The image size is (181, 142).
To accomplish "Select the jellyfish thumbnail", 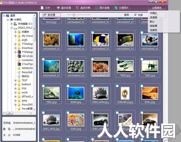I will pyautogui.click(x=150, y=40).
